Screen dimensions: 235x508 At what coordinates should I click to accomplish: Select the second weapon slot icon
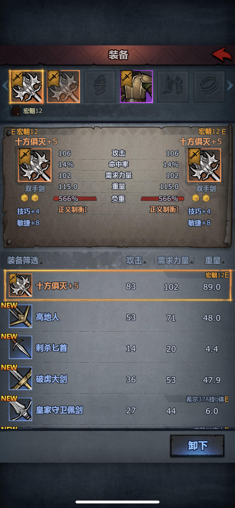[x=63, y=86]
